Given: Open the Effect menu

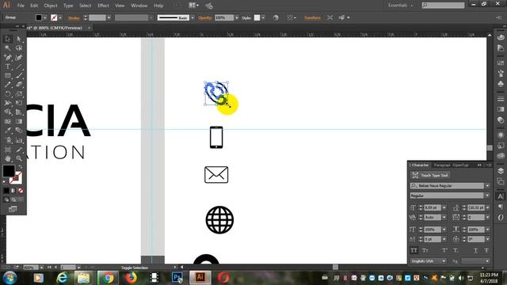Looking at the screenshot, I should pyautogui.click(x=103, y=6).
